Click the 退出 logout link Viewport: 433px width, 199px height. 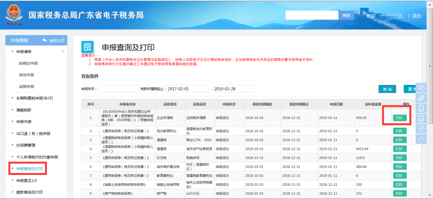(x=417, y=16)
